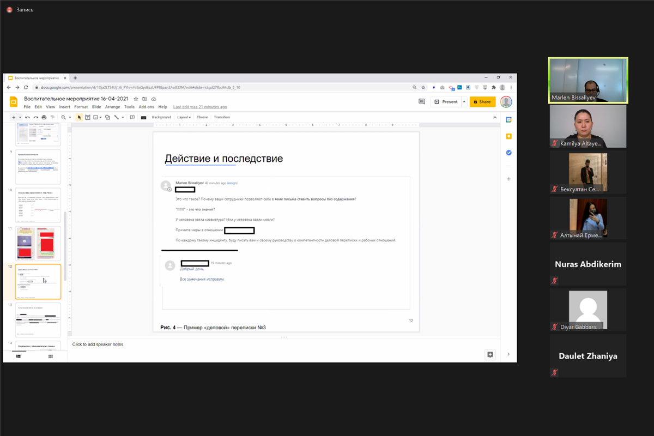Expand the Present dropdown arrow
654x436 pixels.
click(464, 102)
